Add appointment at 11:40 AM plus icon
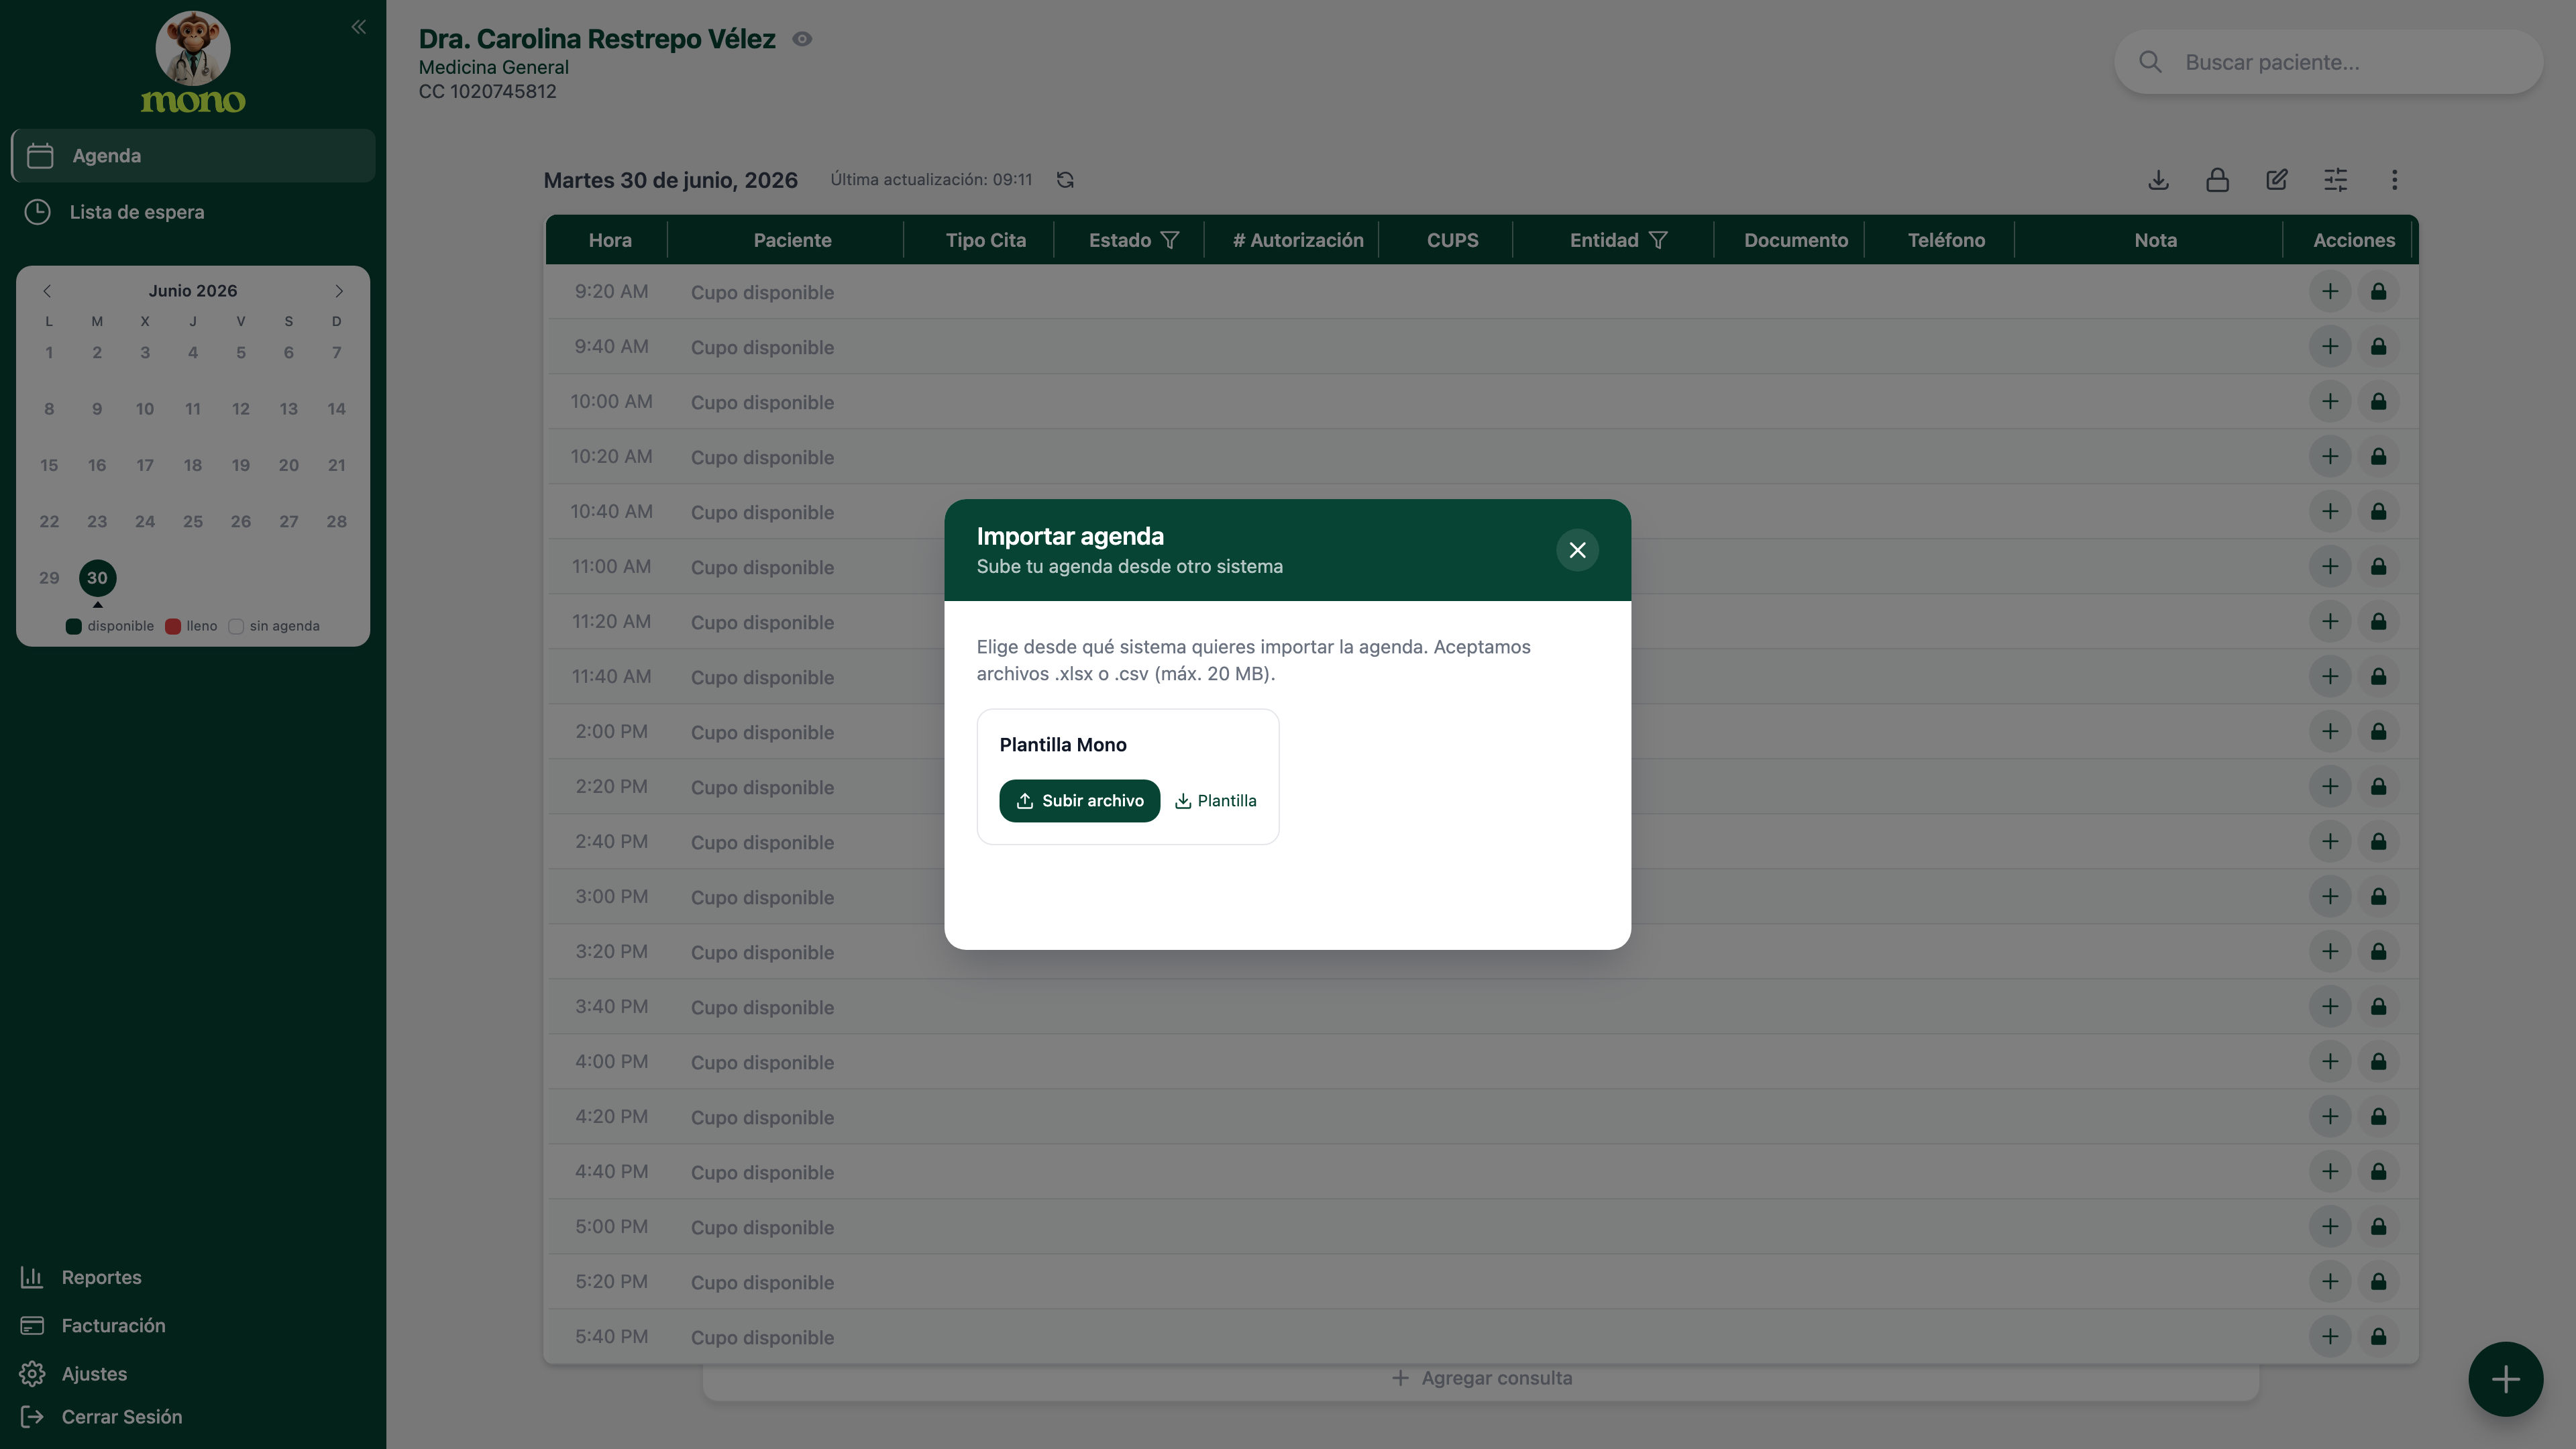 pos(2330,677)
